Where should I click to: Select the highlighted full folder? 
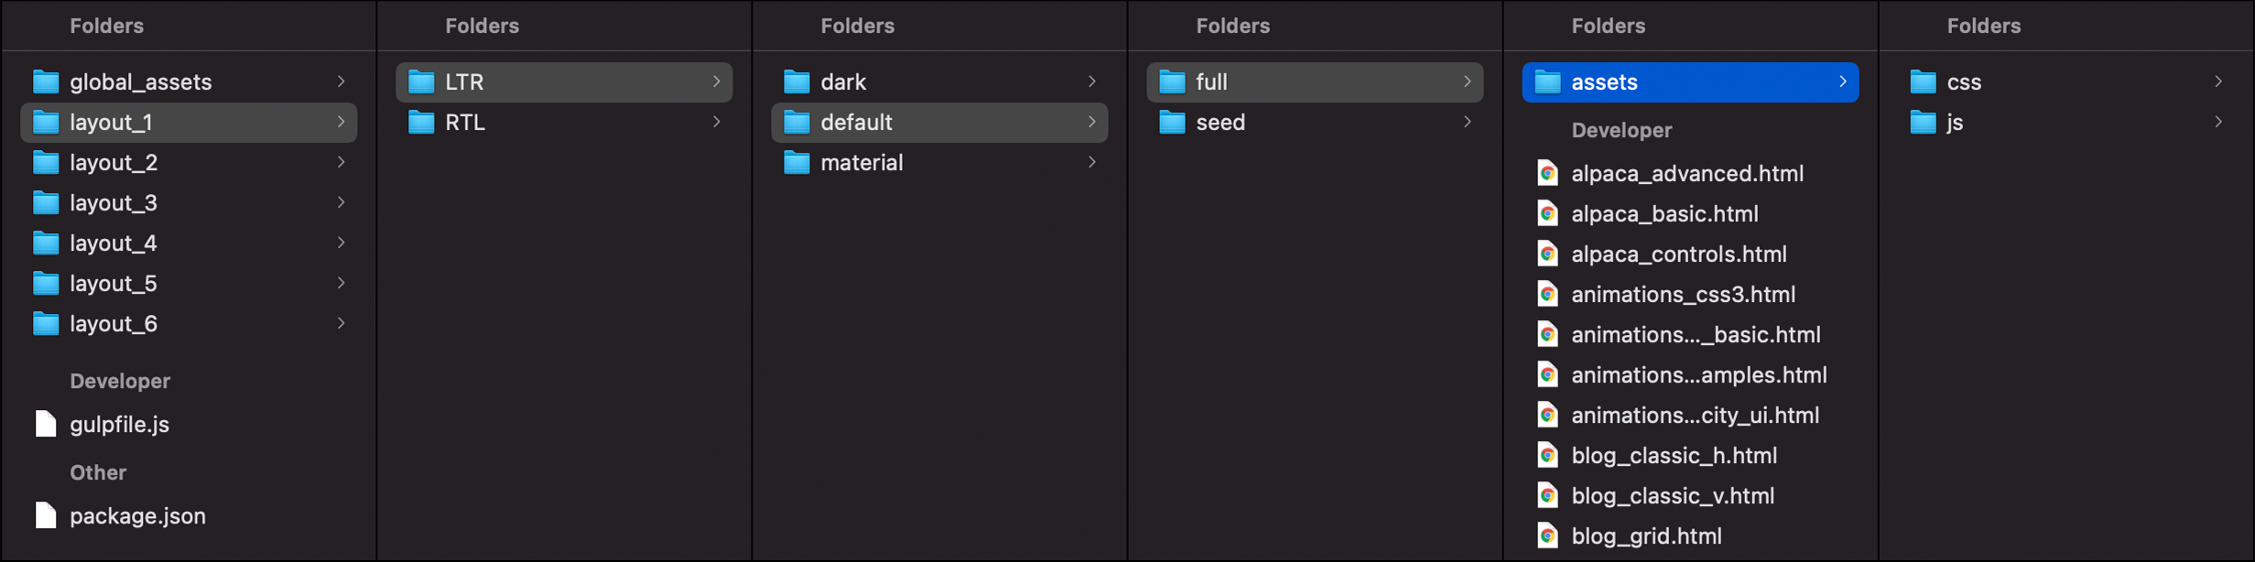coord(1315,82)
